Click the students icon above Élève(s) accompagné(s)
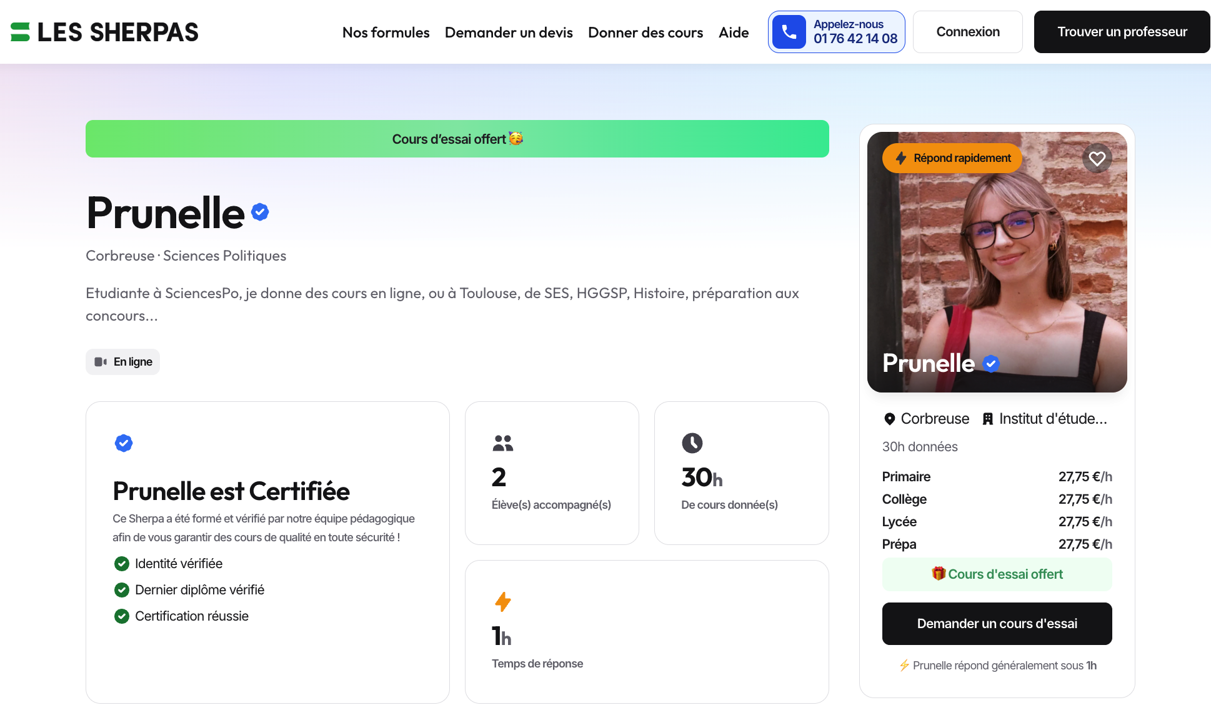 click(x=502, y=443)
